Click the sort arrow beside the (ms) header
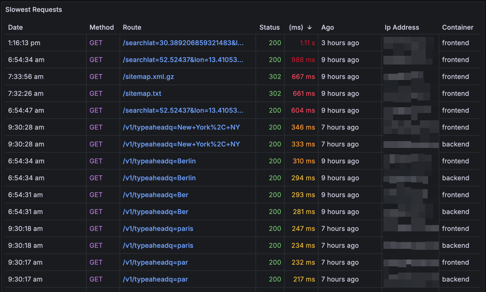The width and height of the screenshot is (486, 292). point(310,28)
